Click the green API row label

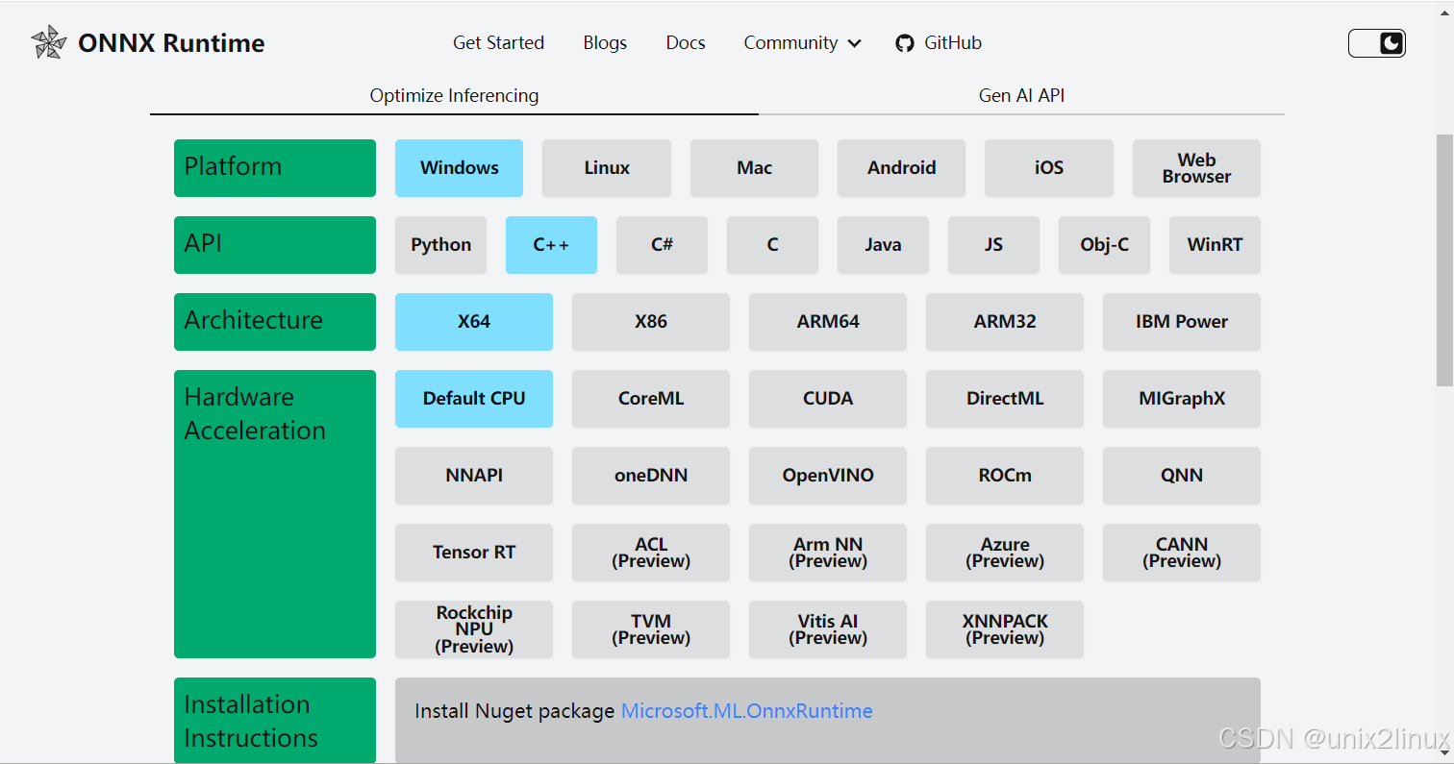tap(275, 245)
